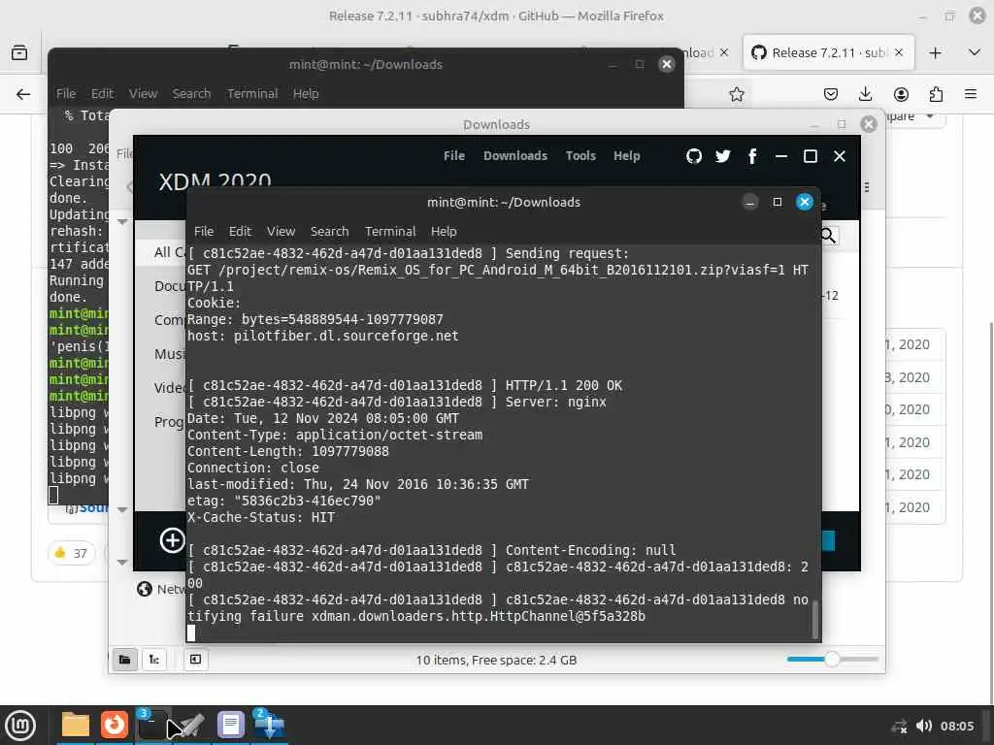Select the Network item in Downloads sidebar
The width and height of the screenshot is (994, 745).
pyautogui.click(x=161, y=589)
